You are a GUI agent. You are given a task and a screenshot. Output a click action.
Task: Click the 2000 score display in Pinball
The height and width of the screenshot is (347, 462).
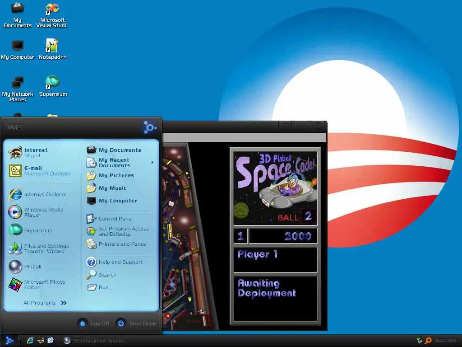(x=283, y=236)
